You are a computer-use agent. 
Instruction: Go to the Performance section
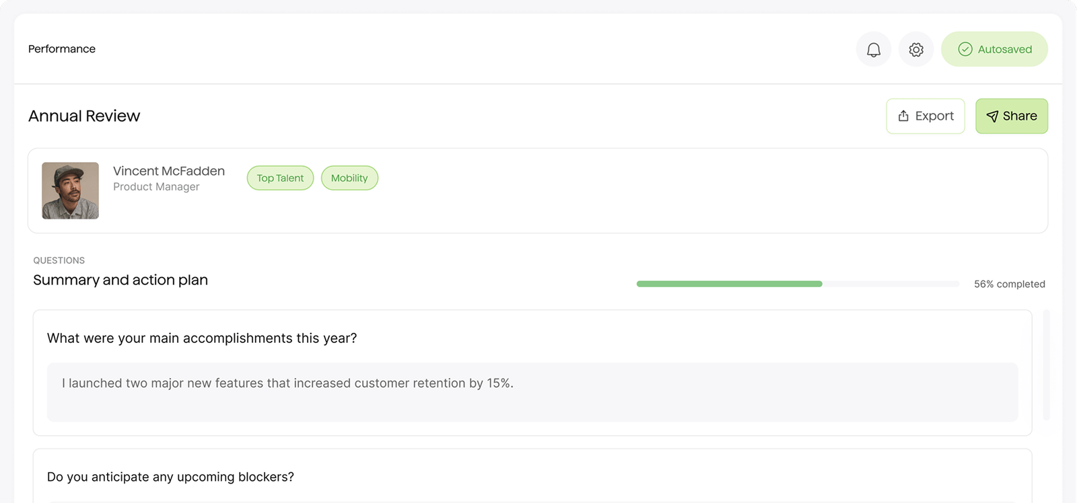pyautogui.click(x=61, y=48)
